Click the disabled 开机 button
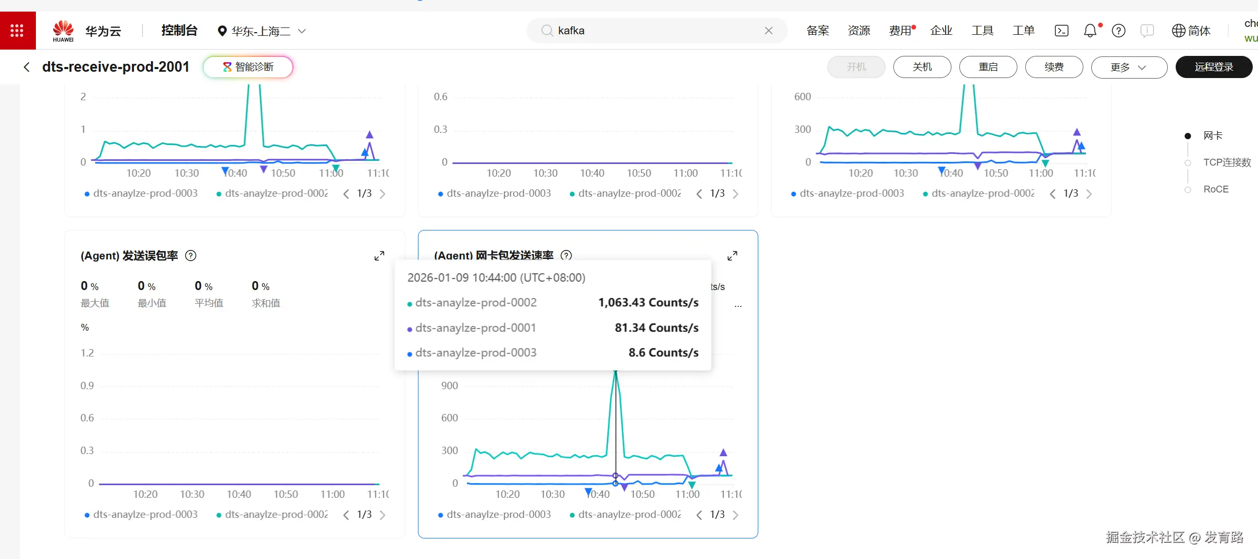Screen dimensions: 1258x559 [856, 67]
